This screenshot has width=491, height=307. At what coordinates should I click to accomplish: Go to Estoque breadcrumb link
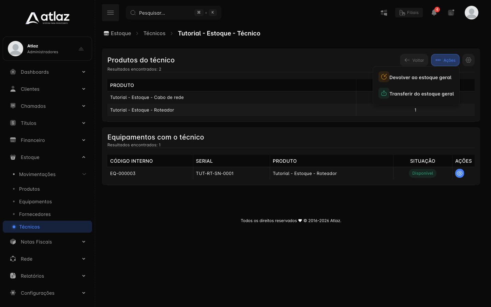click(117, 33)
